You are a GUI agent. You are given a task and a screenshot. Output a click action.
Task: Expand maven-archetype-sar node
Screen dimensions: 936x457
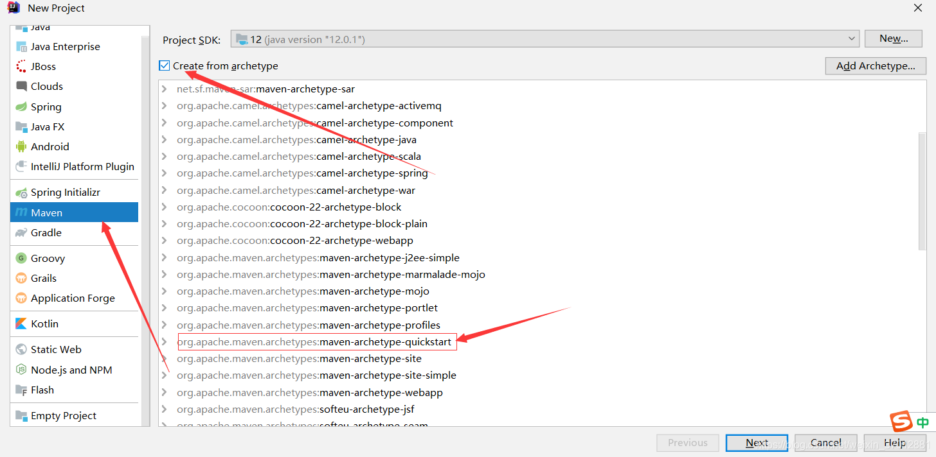(165, 89)
